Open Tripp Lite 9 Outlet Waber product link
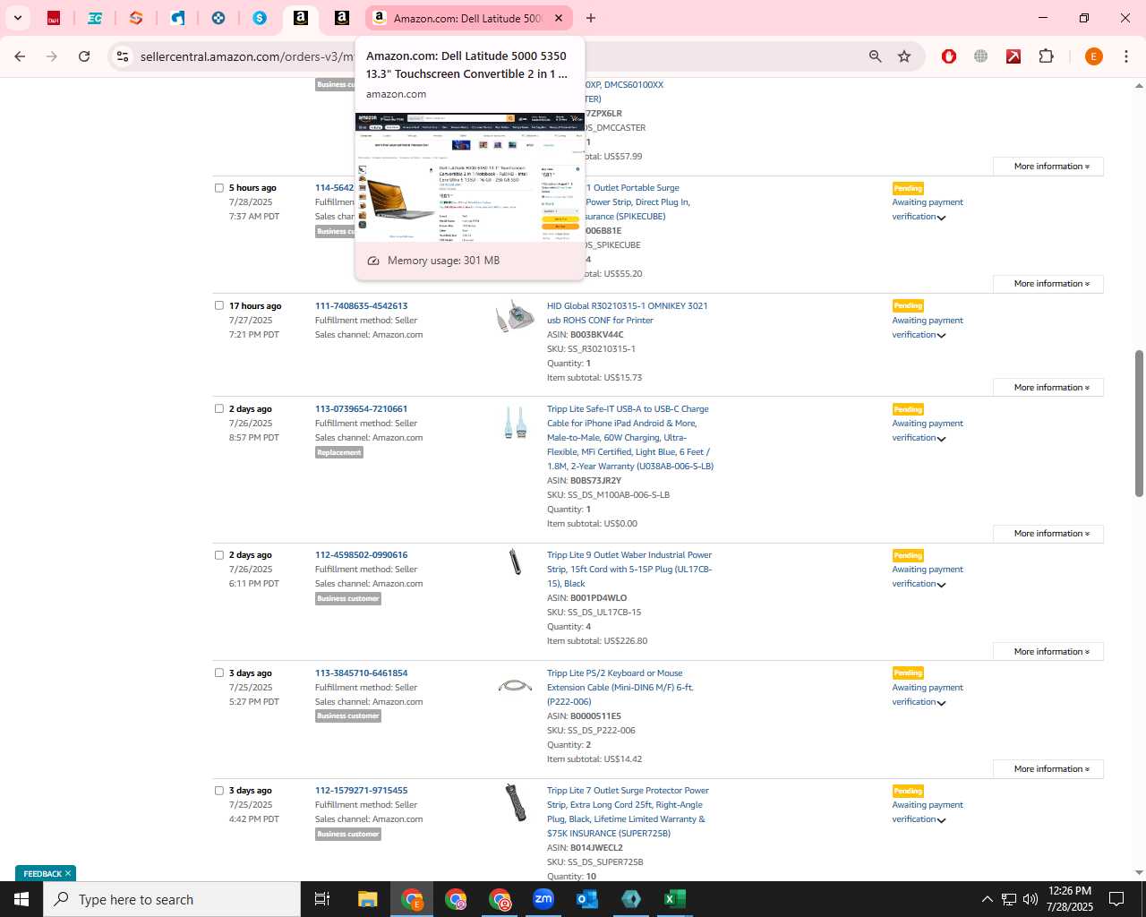1146x917 pixels. [629, 570]
